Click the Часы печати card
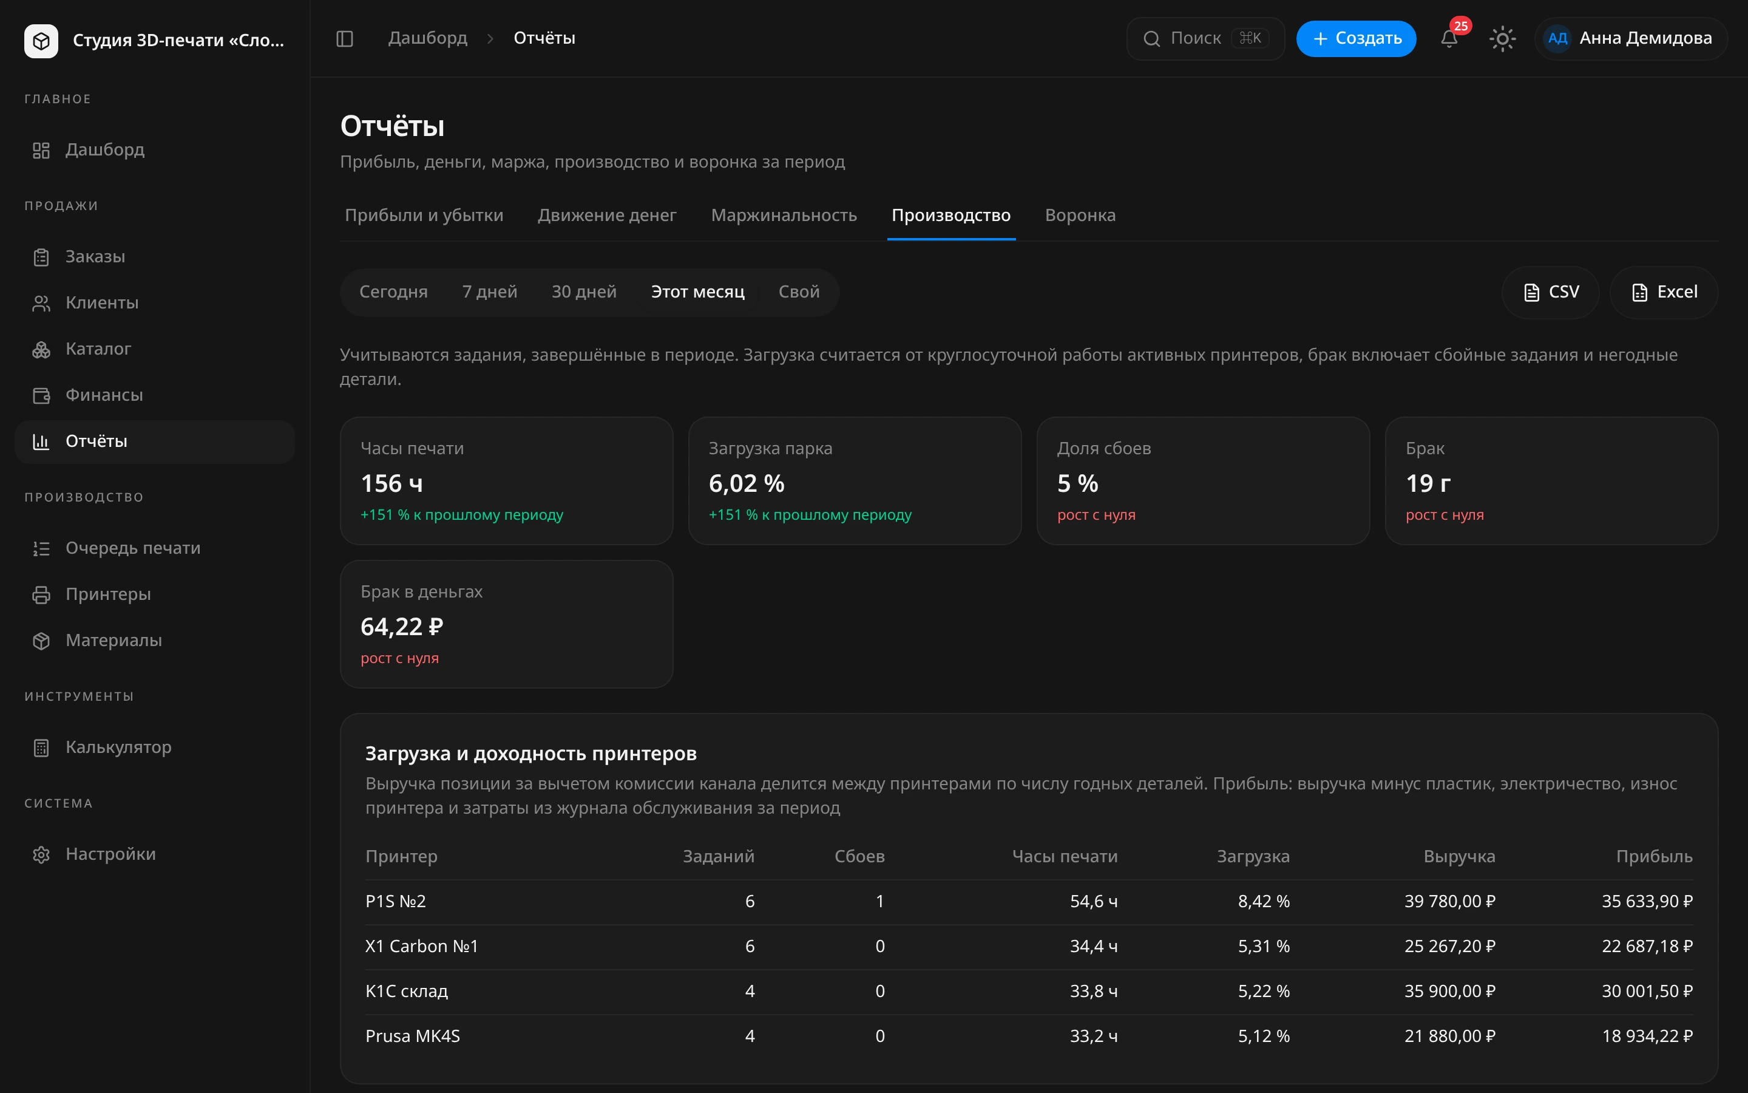This screenshot has width=1748, height=1093. pyautogui.click(x=506, y=481)
